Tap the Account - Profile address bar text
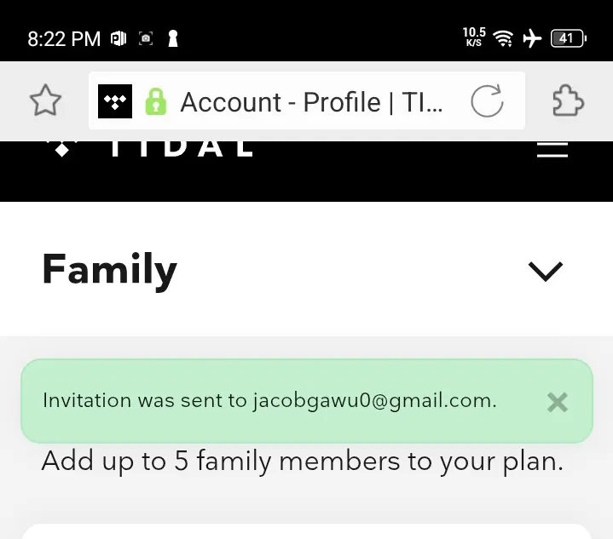The image size is (613, 539). point(311,102)
